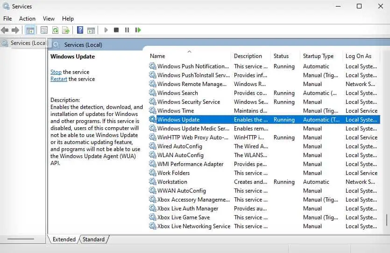The width and height of the screenshot is (390, 253).
Task: Select Xbox Accessory Manageme... row
Action: [x=264, y=200]
